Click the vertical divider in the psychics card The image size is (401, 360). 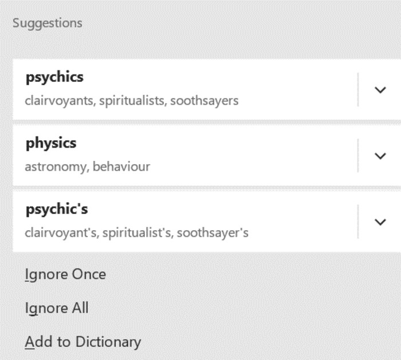(x=358, y=90)
